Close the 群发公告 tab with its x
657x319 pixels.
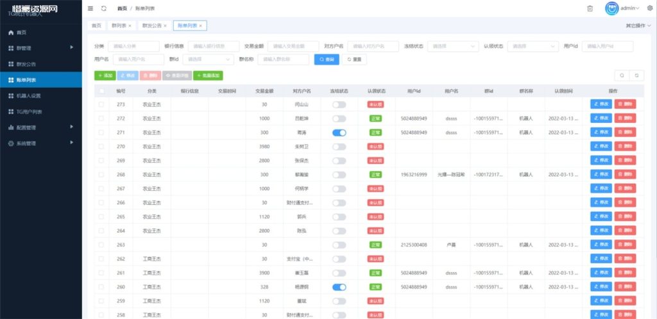(x=165, y=26)
